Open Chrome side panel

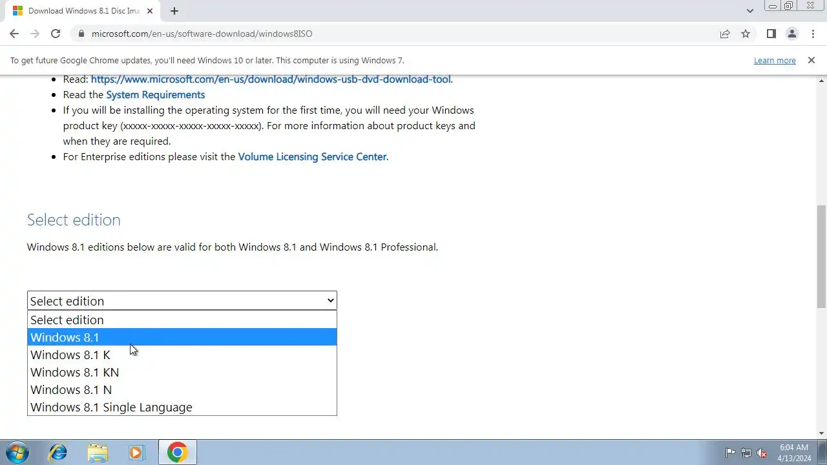pos(771,34)
